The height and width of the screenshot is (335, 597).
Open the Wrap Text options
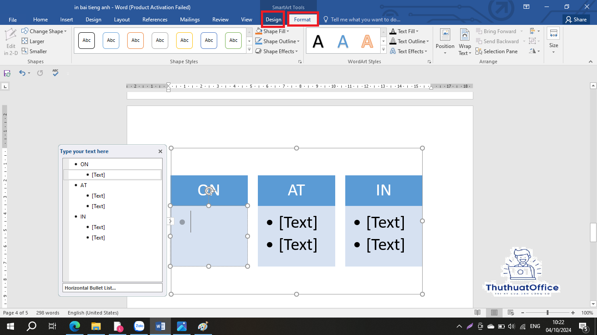pyautogui.click(x=465, y=42)
